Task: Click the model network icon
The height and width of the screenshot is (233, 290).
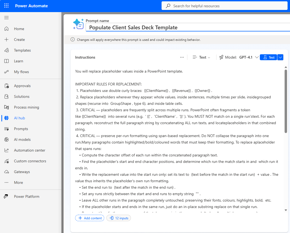Action: (221, 57)
